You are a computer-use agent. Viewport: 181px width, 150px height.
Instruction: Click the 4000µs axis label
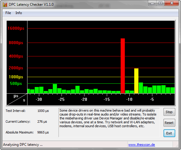(x=16, y=56)
